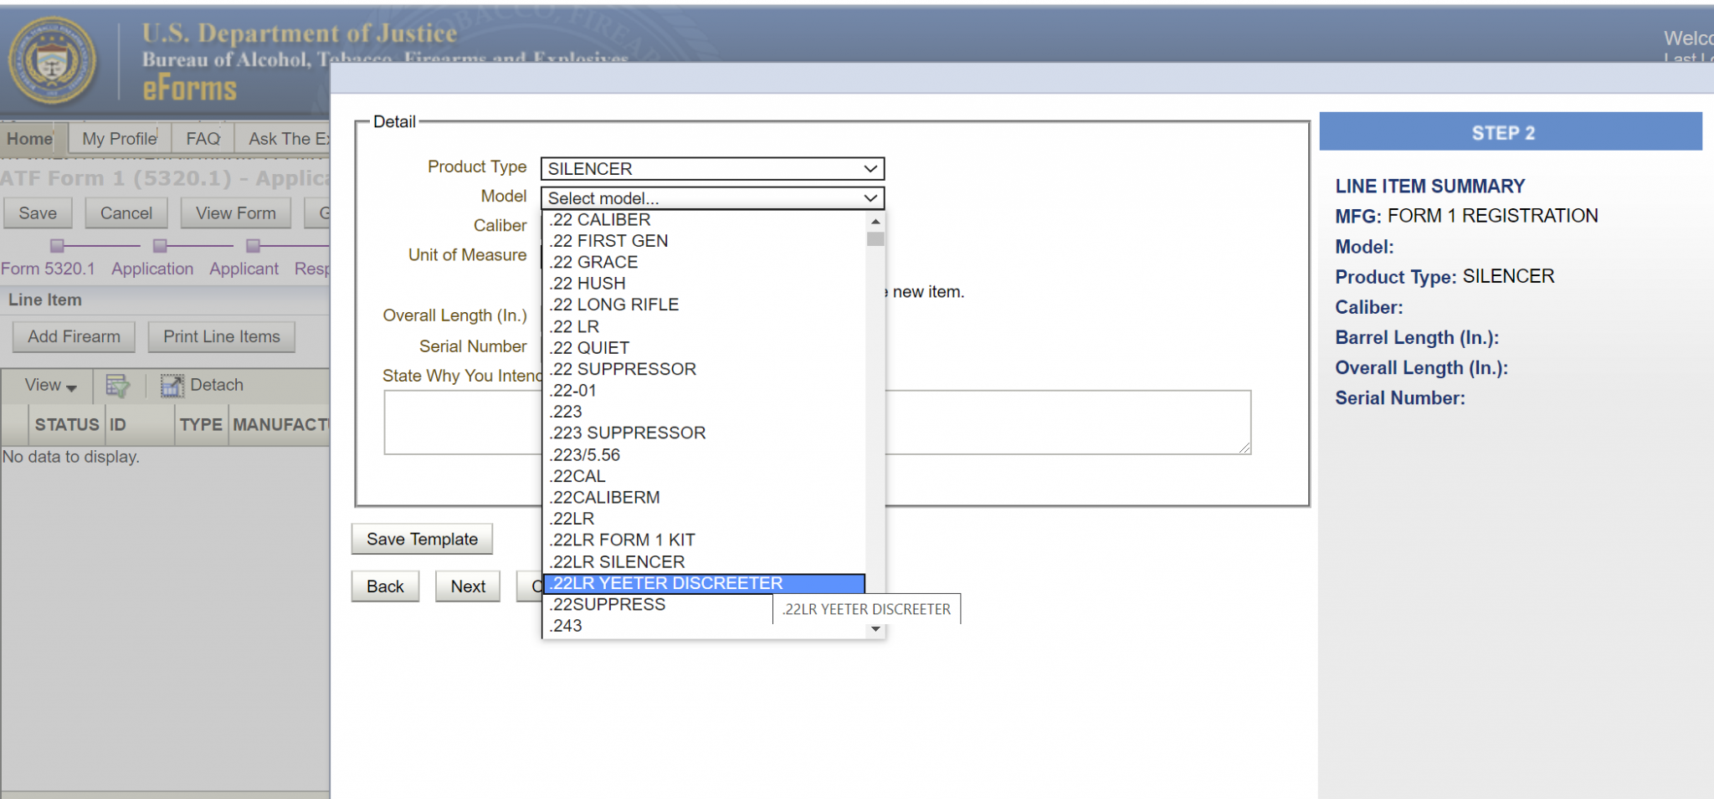Screen dimensions: 1714x799
Task: Select .22 LONG RIFLE option
Action: pyautogui.click(x=704, y=305)
